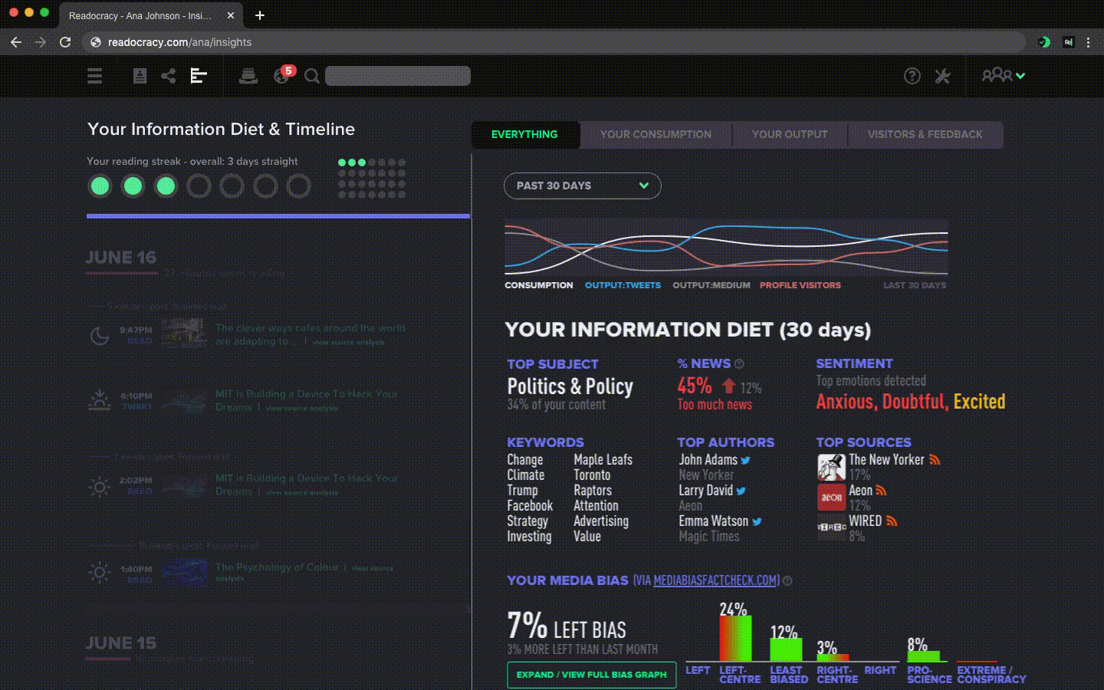1104x690 pixels.
Task: Click Twitter icon next to Emma Watson
Action: [x=757, y=522]
